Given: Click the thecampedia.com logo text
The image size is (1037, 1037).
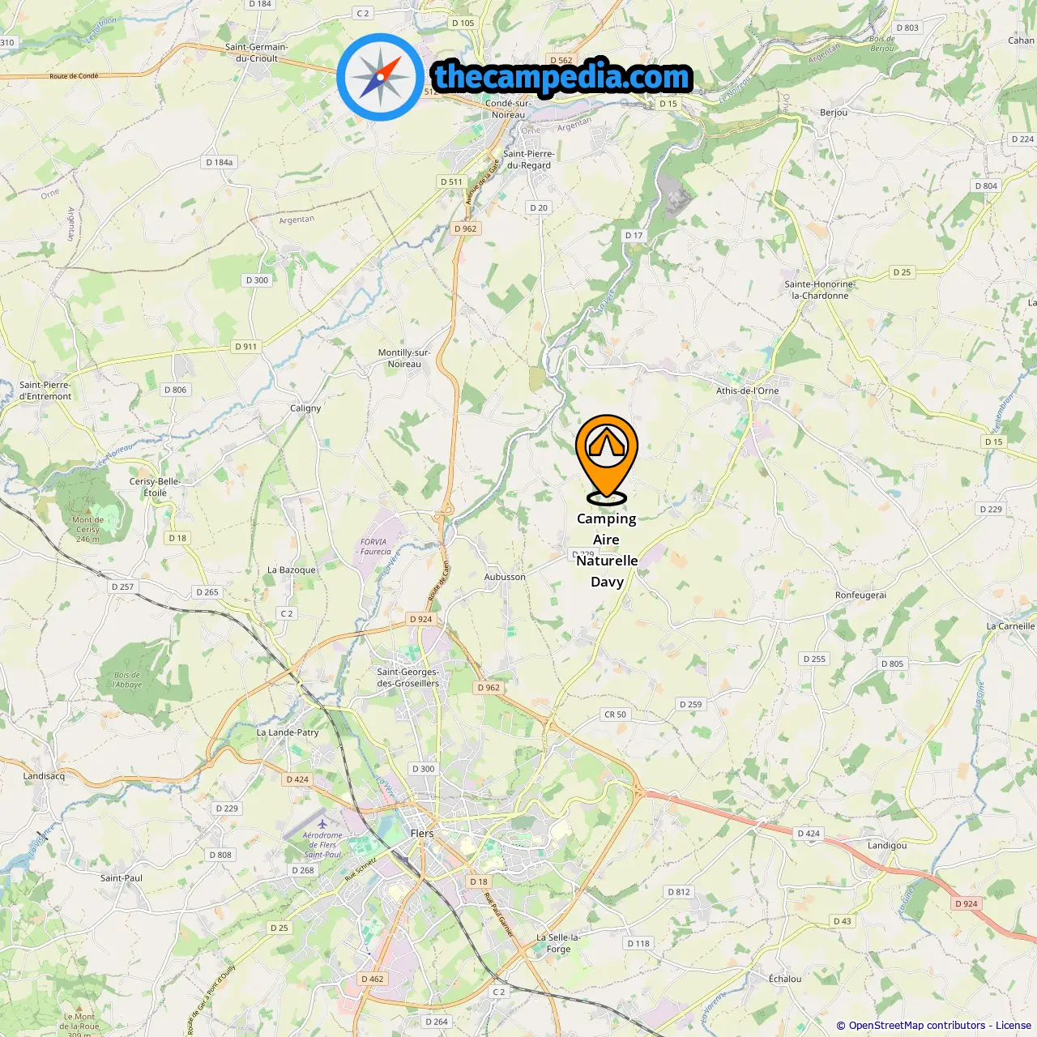Looking at the screenshot, I should click(x=562, y=77).
